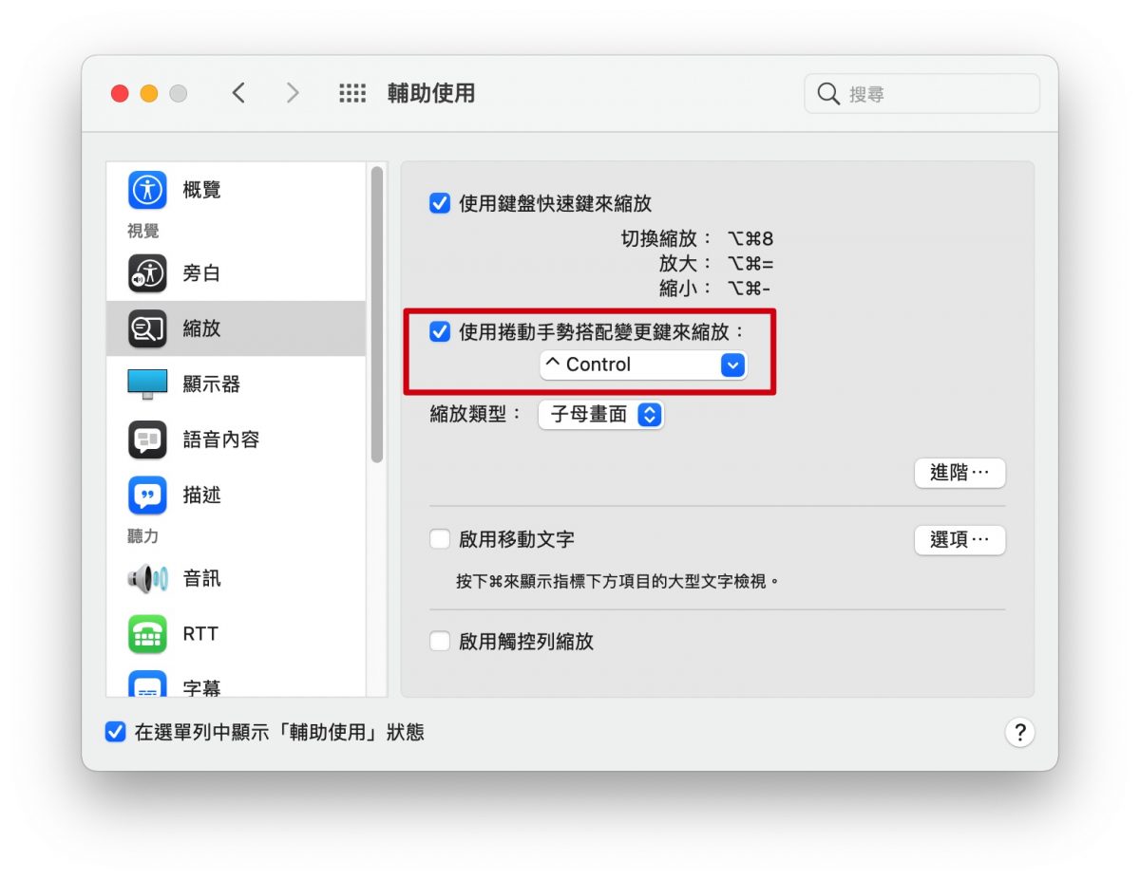The image size is (1140, 879).
Task: Click the sidebar vertical scrollbar
Action: tap(377, 315)
